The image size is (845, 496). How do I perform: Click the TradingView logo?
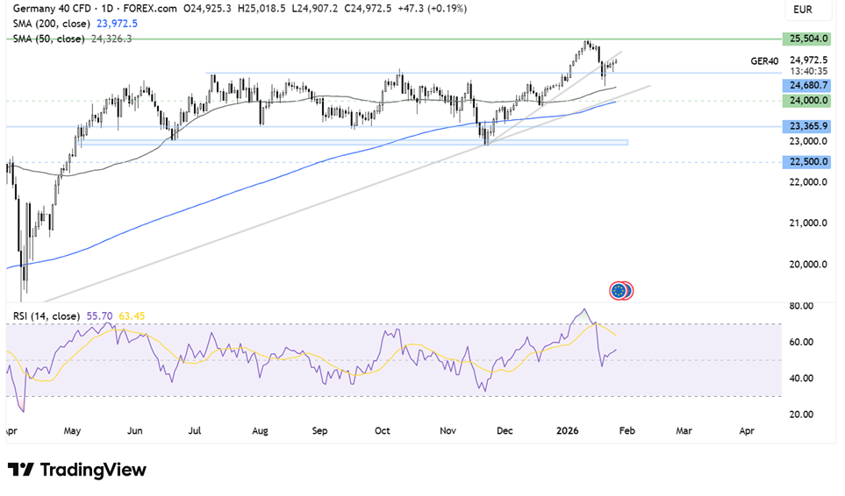[x=76, y=470]
